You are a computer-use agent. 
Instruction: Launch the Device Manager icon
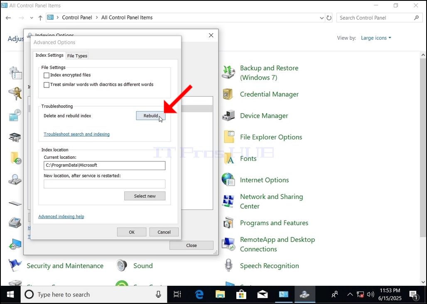[228, 116]
